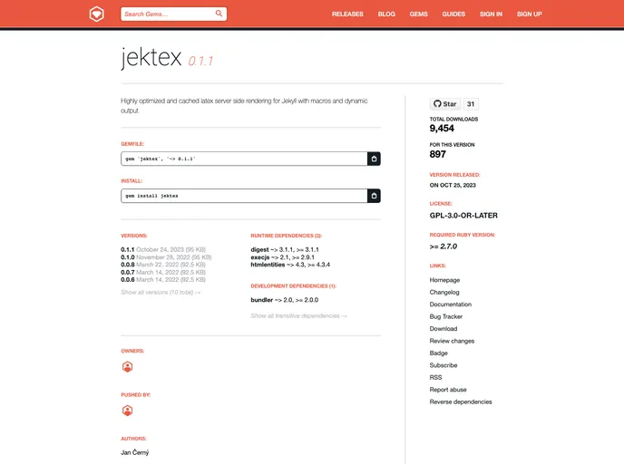
Task: Open Review changes link
Action: 452,341
